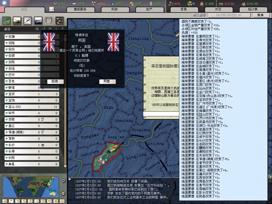Zoom out with the minimap minus button
The height and width of the screenshot is (204, 272).
63,193
